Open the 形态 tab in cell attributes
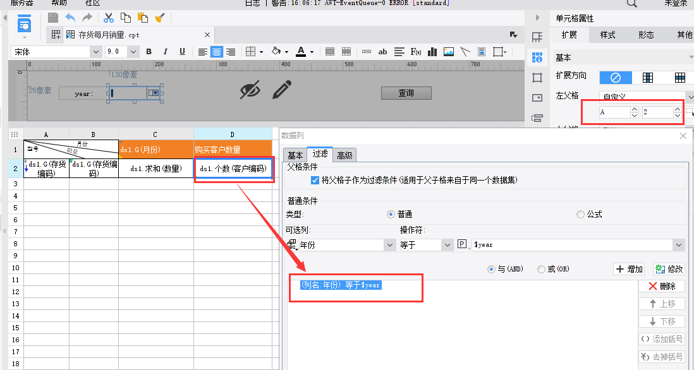694x370 pixels. pyautogui.click(x=646, y=35)
